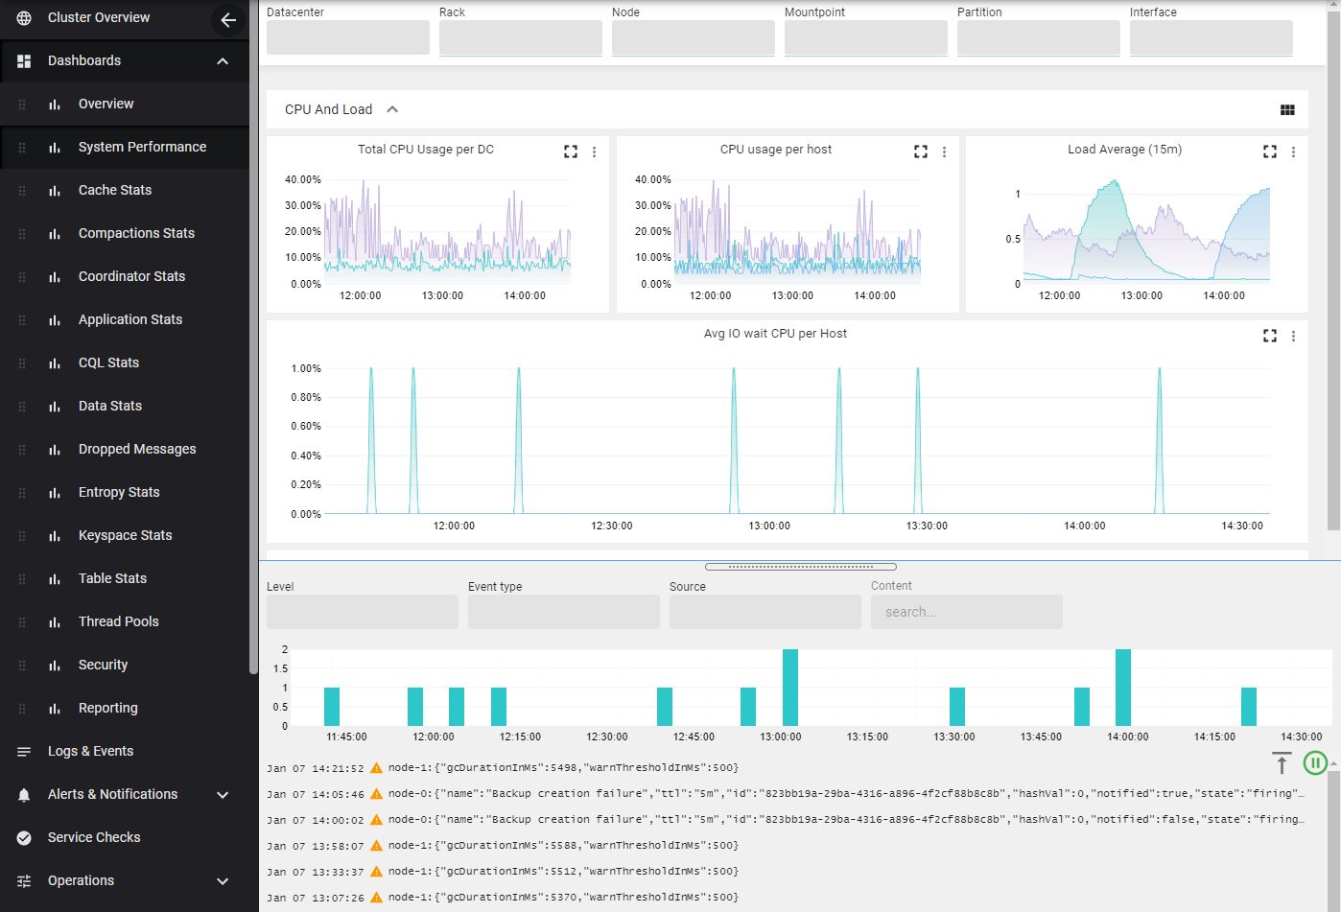Open CPU usage per host options menu
The height and width of the screenshot is (912, 1341).
tap(944, 152)
